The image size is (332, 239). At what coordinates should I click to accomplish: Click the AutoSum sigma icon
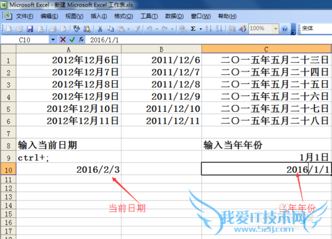[x=193, y=28]
